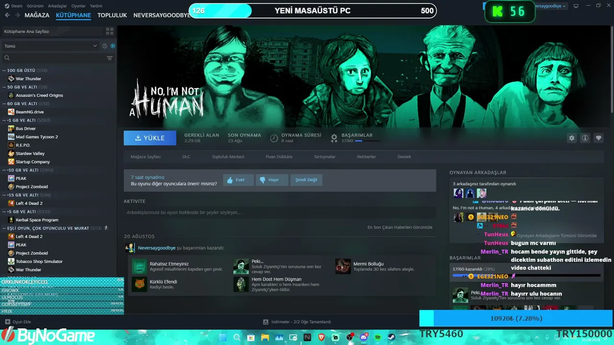
Task: Click the Rahatsız Etmeyiniz achievement icon
Action: pyautogui.click(x=140, y=266)
